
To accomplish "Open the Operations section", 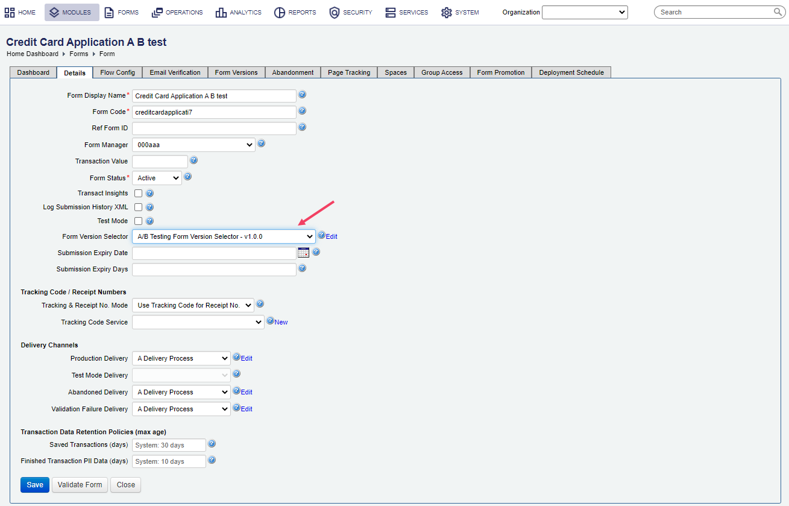I will (177, 11).
